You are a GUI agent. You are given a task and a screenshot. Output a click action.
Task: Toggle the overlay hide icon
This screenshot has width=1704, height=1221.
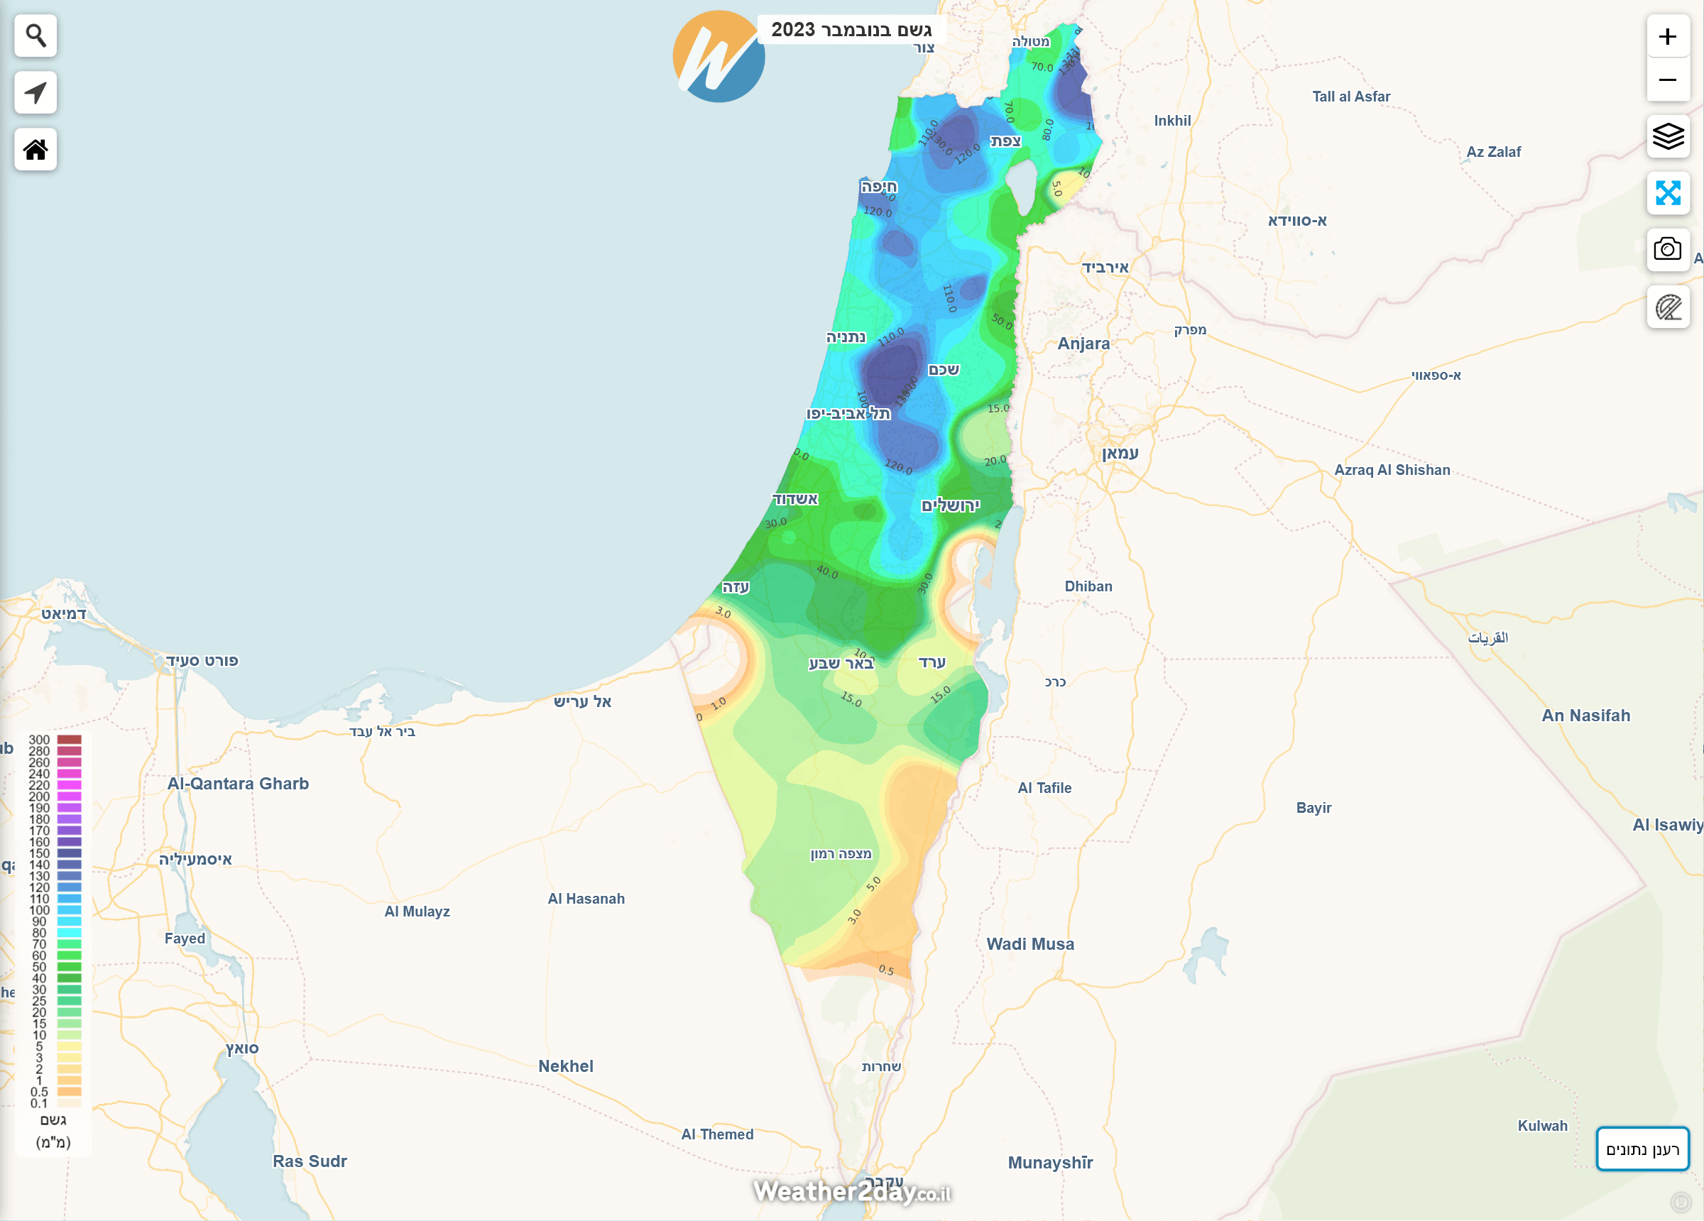coord(1667,307)
